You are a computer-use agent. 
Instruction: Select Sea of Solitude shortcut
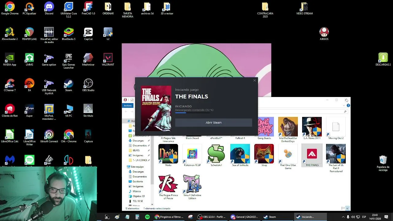pos(240,155)
